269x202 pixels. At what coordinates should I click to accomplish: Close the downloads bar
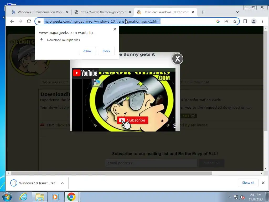[263, 183]
